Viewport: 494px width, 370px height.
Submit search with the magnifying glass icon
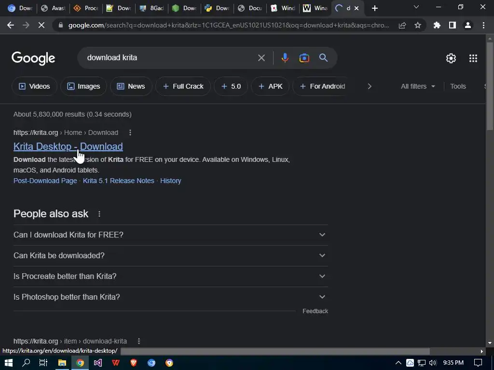323,58
